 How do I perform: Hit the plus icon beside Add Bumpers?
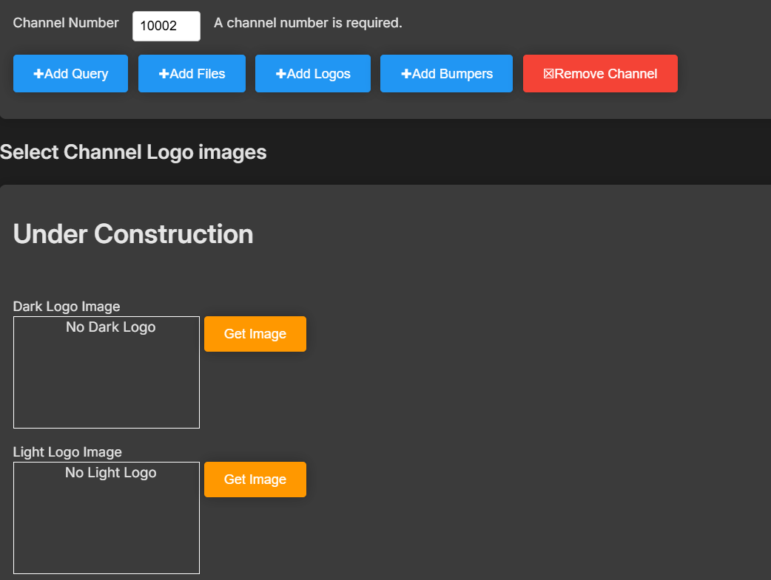pos(405,74)
